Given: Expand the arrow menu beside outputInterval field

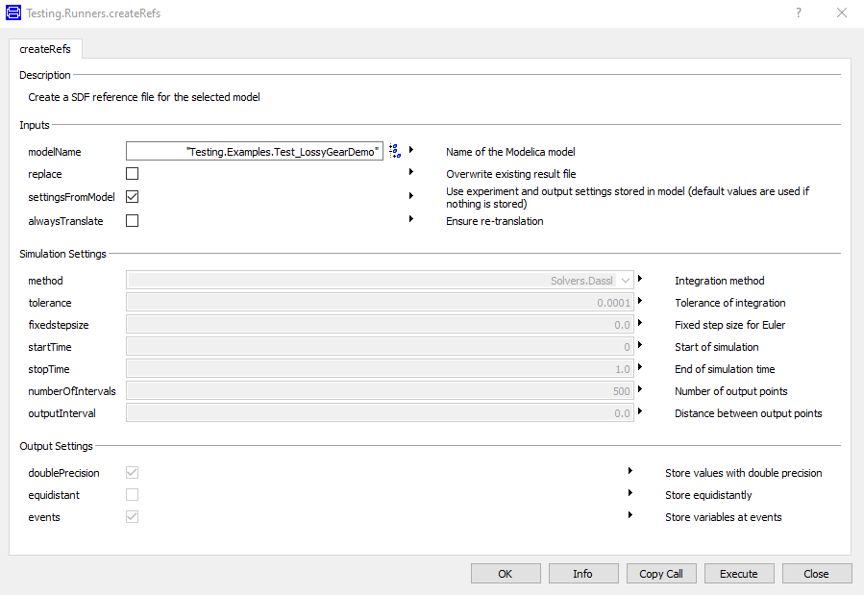Looking at the screenshot, I should pos(640,411).
